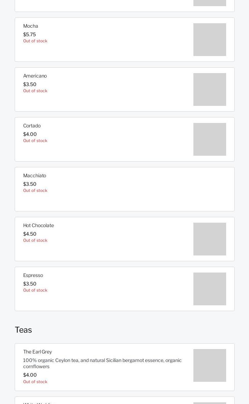
Task: Click the Mocha $5.75 price
Action: pyautogui.click(x=29, y=34)
